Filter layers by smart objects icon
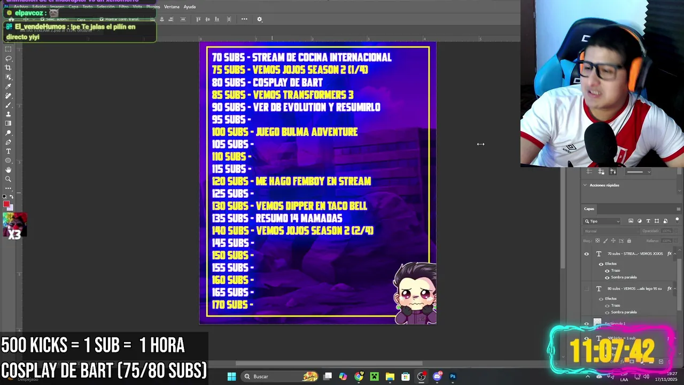This screenshot has height=385, width=684. [665, 221]
